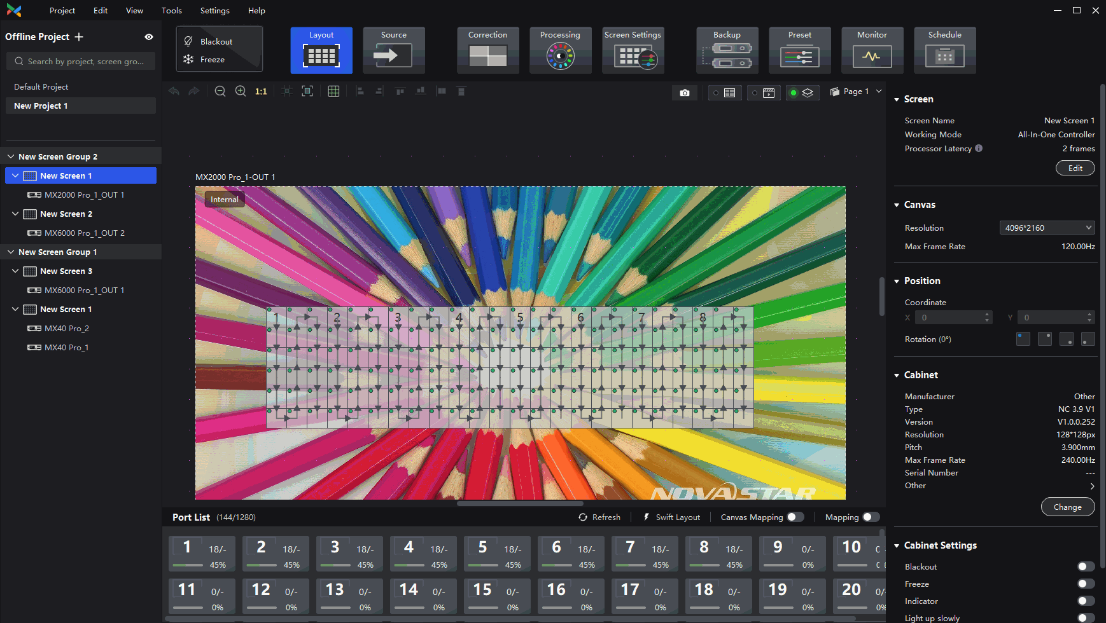The width and height of the screenshot is (1106, 623).
Task: Click the undo arrow icon
Action: pos(174,92)
